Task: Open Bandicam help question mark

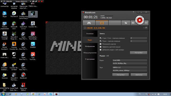Action: click(x=133, y=12)
